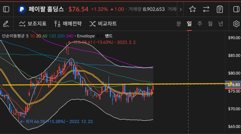Open the clipboard notes icon
Screen dimensions: 241x134
click(x=220, y=9)
